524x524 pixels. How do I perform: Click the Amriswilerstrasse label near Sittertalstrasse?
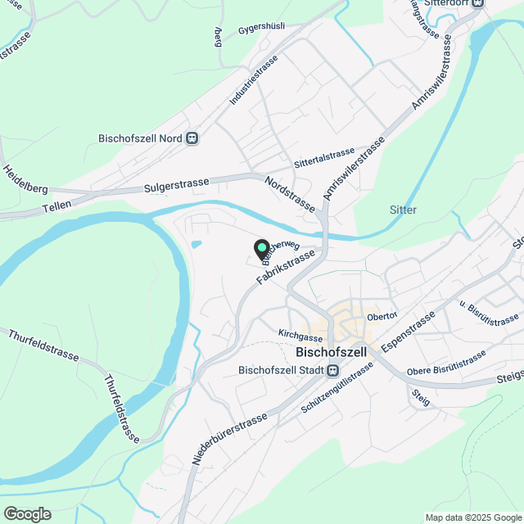(355, 169)
